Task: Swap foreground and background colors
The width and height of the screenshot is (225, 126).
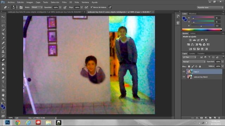Action: click(x=4, y=103)
